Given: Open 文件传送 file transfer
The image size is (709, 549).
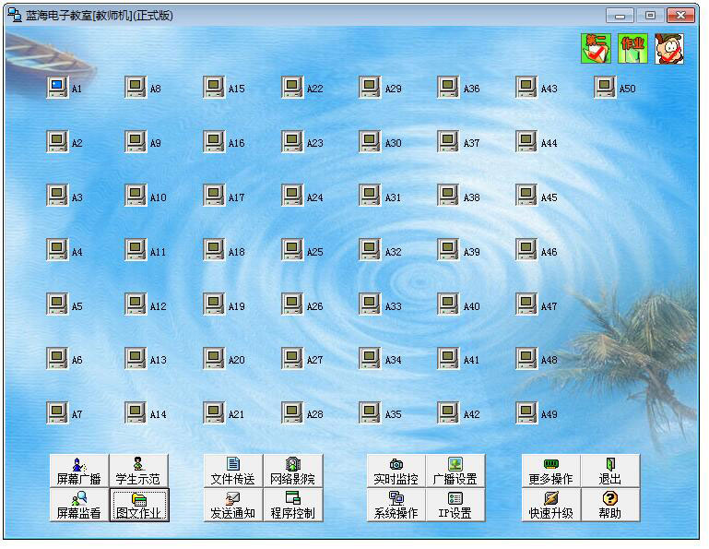Looking at the screenshot, I should [233, 471].
